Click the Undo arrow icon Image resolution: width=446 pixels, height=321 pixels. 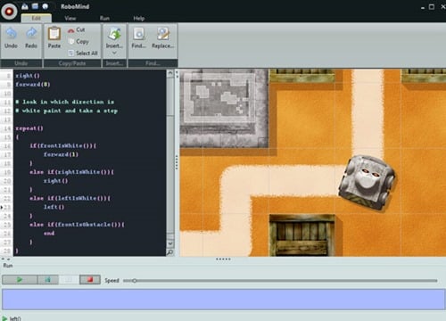pos(12,34)
